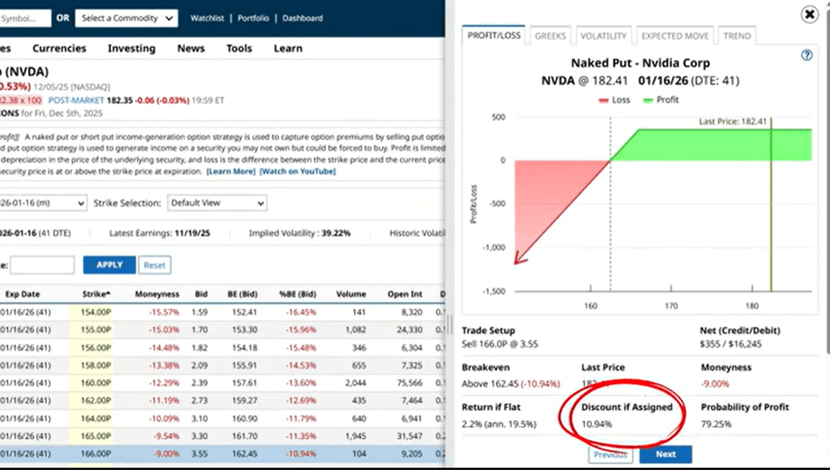Click the Previous button
Screen dimensions: 830x470
coord(611,455)
